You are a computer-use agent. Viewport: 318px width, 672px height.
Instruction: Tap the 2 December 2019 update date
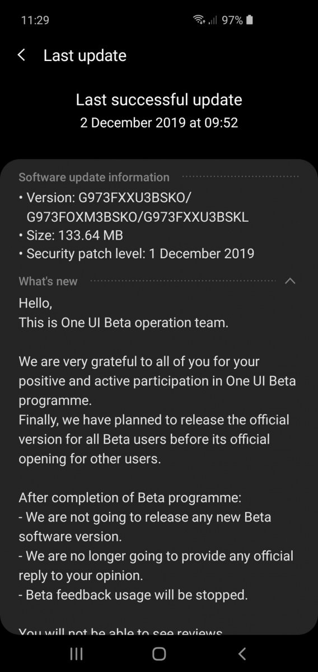159,123
